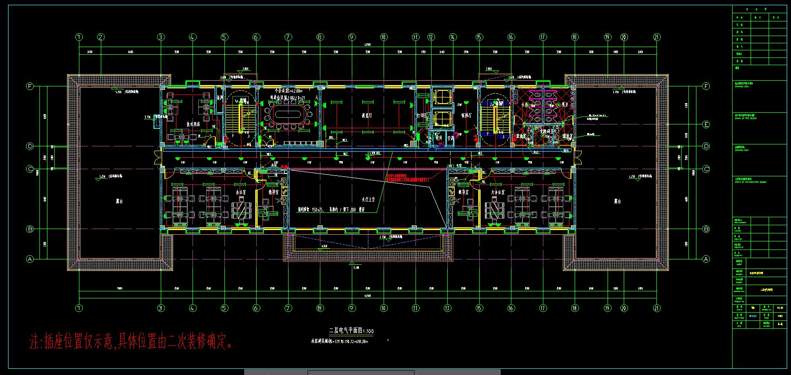
Task: Select the red socket-position note text
Action: 131,341
